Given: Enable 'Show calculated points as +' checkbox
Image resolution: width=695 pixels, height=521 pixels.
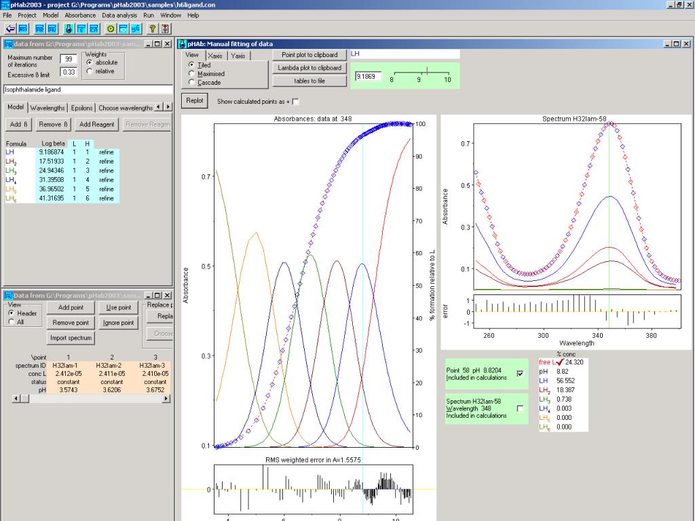Looking at the screenshot, I should (295, 102).
